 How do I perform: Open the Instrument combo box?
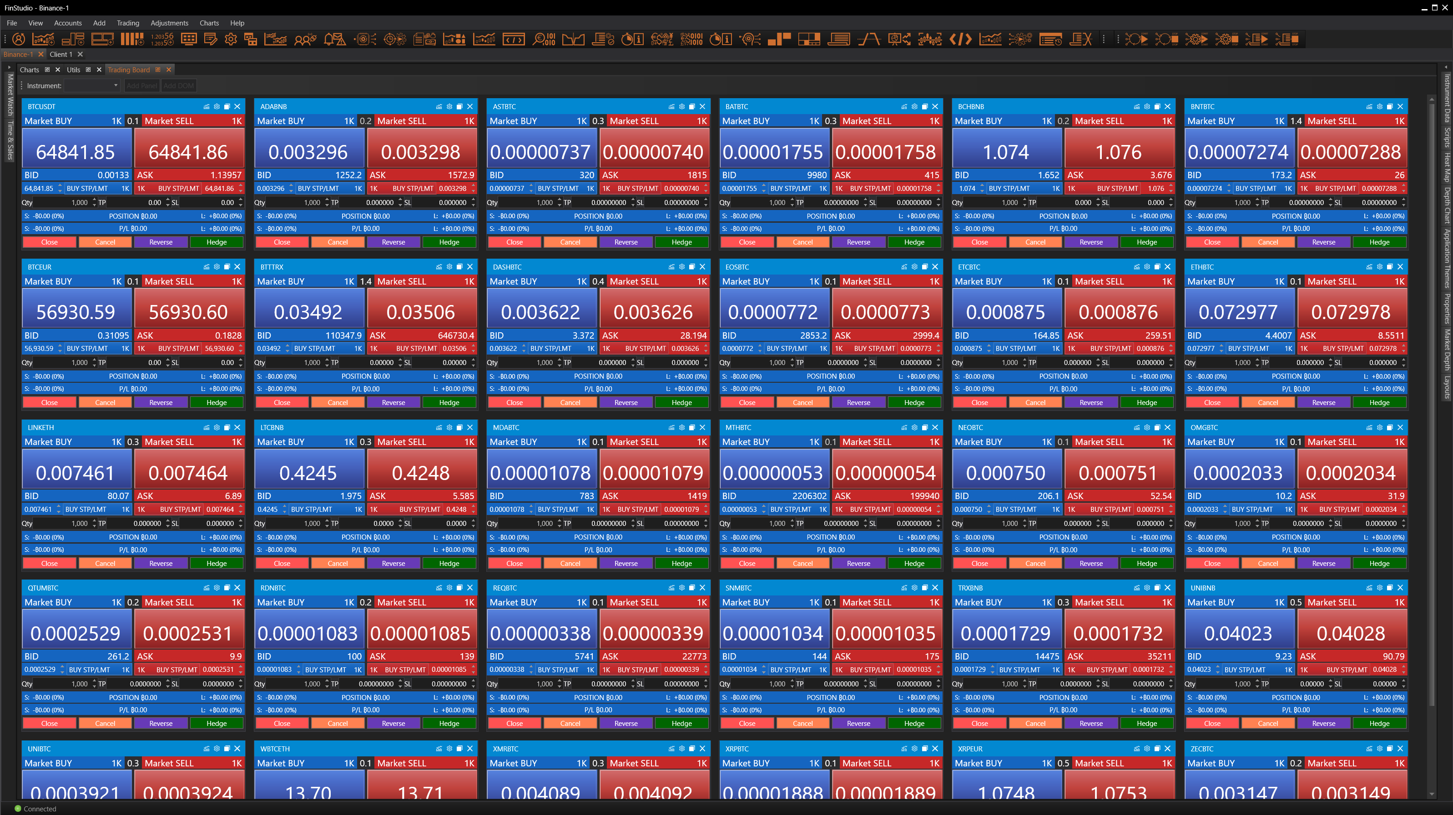(x=92, y=85)
